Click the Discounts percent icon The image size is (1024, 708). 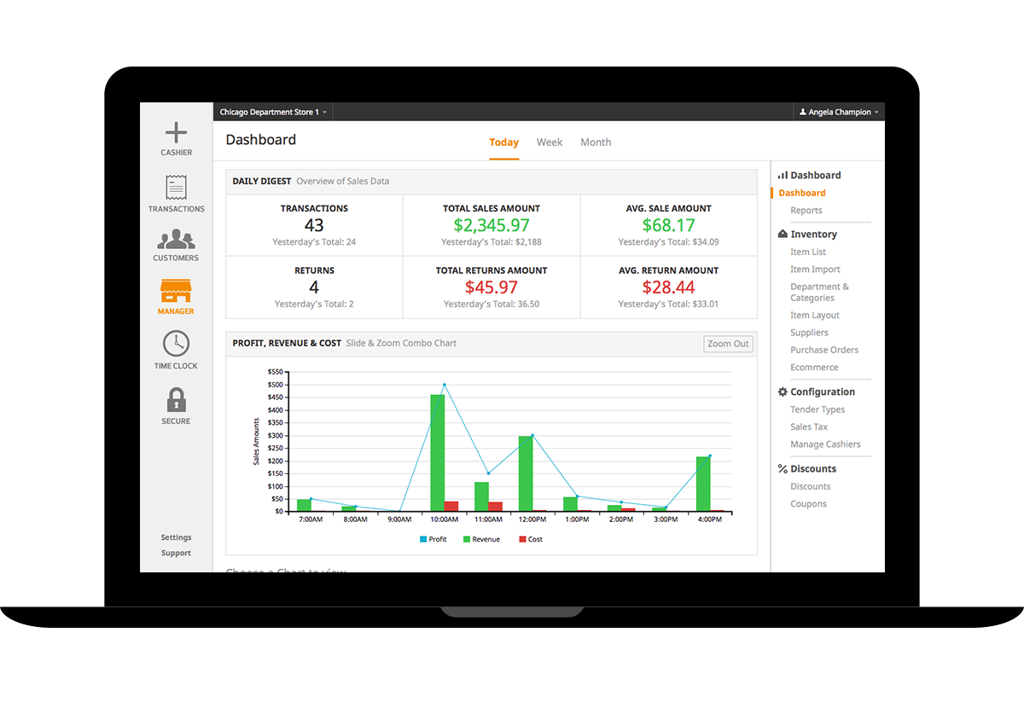pos(783,469)
